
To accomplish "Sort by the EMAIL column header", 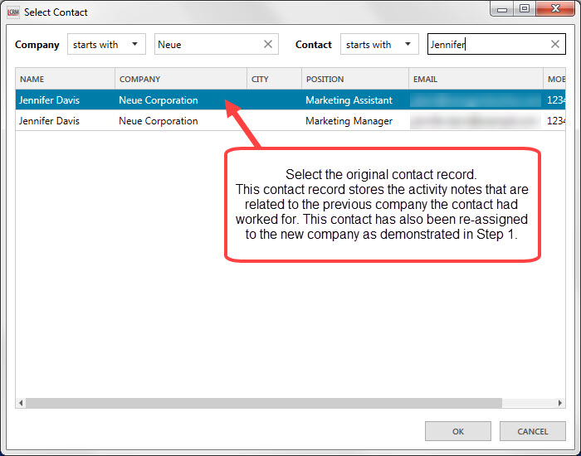I will 476,80.
